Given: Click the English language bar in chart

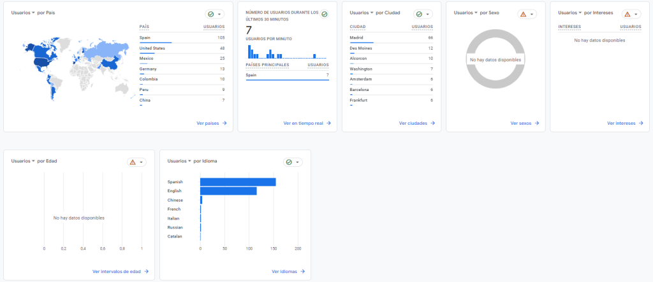Looking at the screenshot, I should point(228,191).
